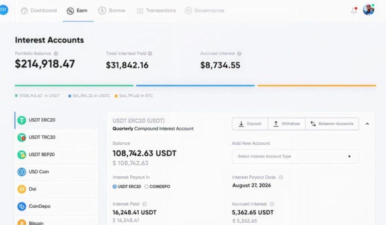Open the Transactions tab
The width and height of the screenshot is (386, 225).
coord(156,11)
